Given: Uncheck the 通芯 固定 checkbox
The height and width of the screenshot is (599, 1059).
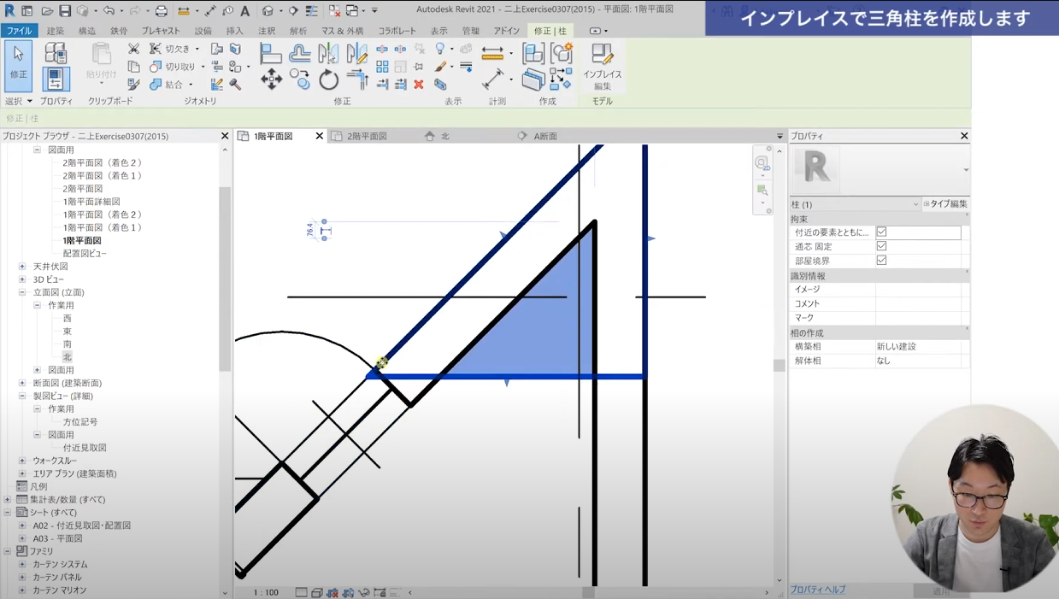Looking at the screenshot, I should point(881,246).
